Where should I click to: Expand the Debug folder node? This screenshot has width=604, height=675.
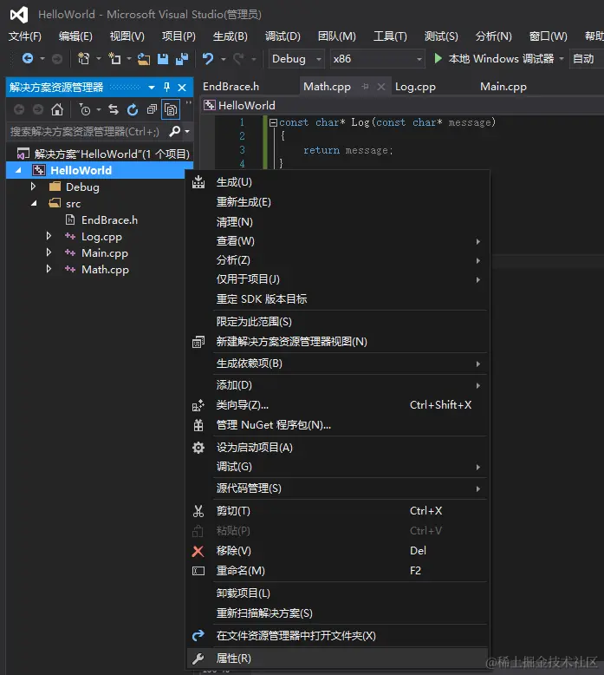tap(33, 187)
